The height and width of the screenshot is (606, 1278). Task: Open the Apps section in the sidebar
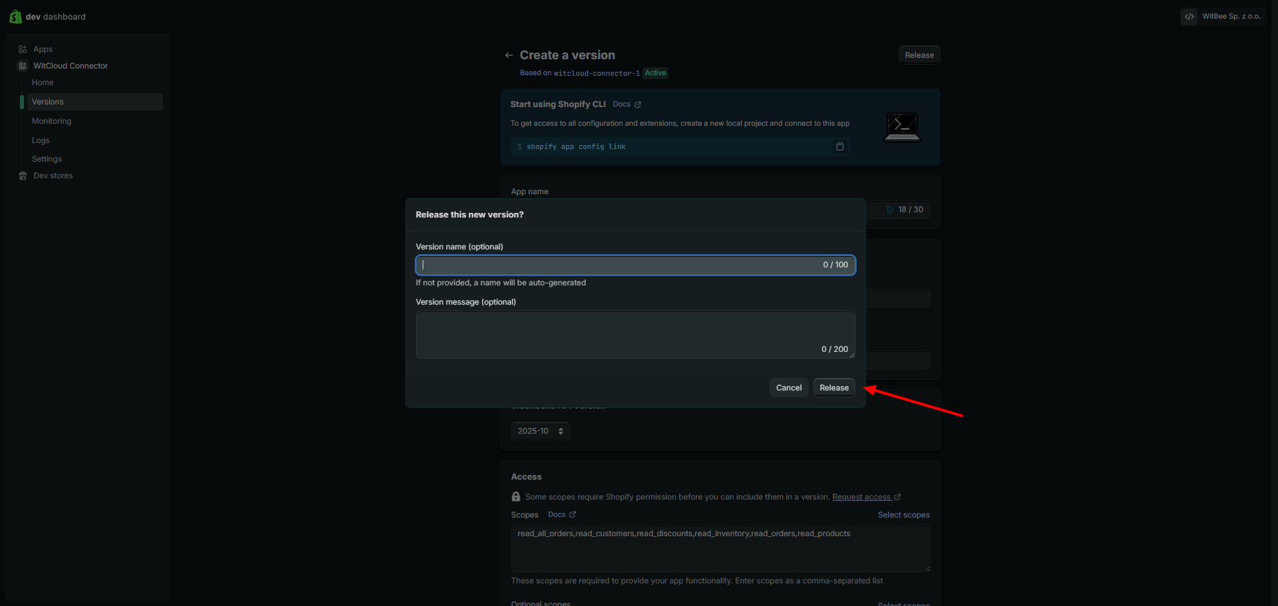tap(43, 49)
